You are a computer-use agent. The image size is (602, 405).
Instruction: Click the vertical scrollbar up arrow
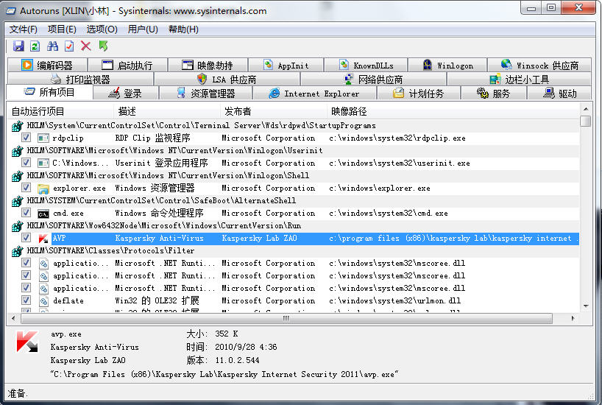[x=586, y=109]
